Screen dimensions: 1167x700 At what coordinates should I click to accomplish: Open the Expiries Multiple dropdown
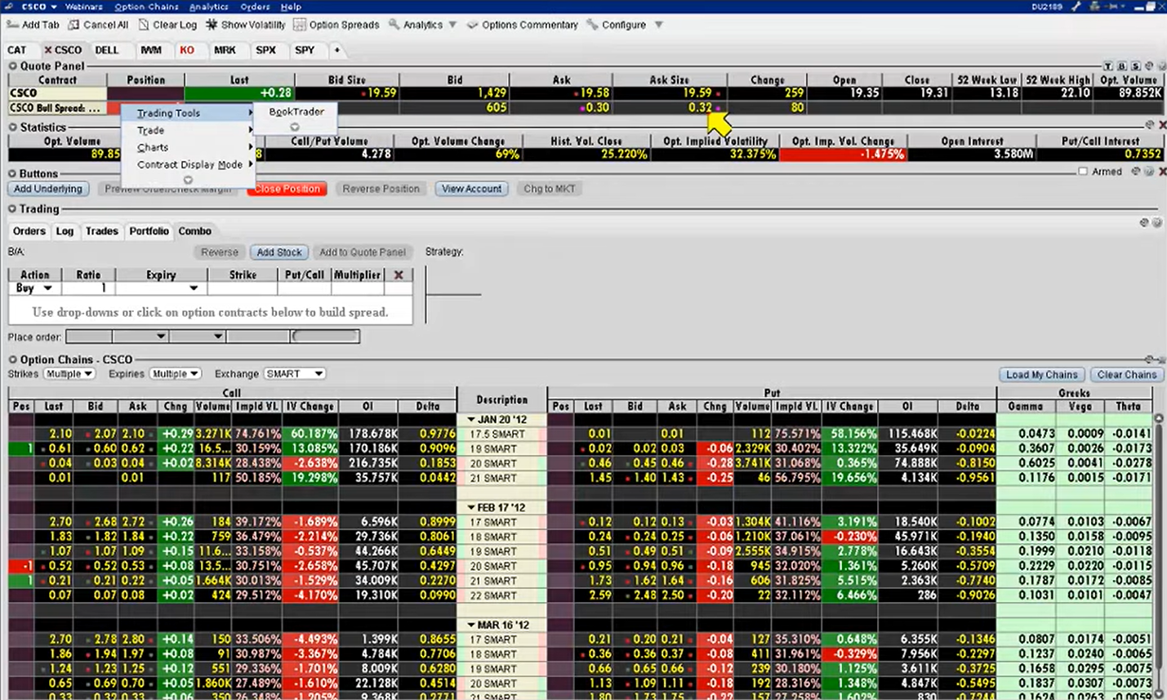[176, 374]
